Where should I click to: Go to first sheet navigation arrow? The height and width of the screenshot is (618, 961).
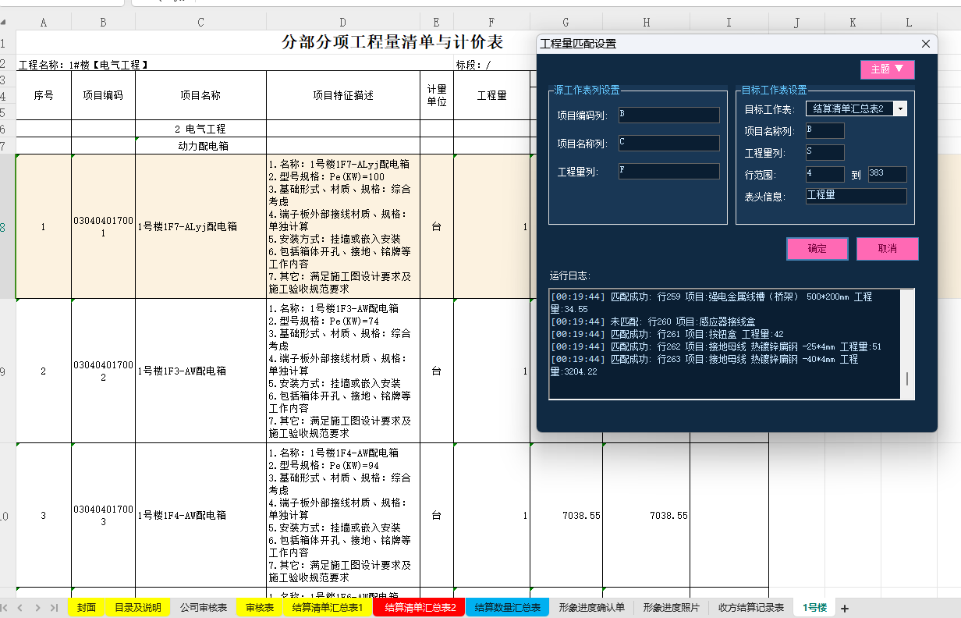5,608
